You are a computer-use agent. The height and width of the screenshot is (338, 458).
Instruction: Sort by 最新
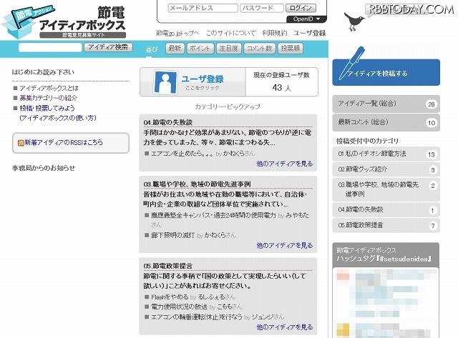tap(175, 49)
